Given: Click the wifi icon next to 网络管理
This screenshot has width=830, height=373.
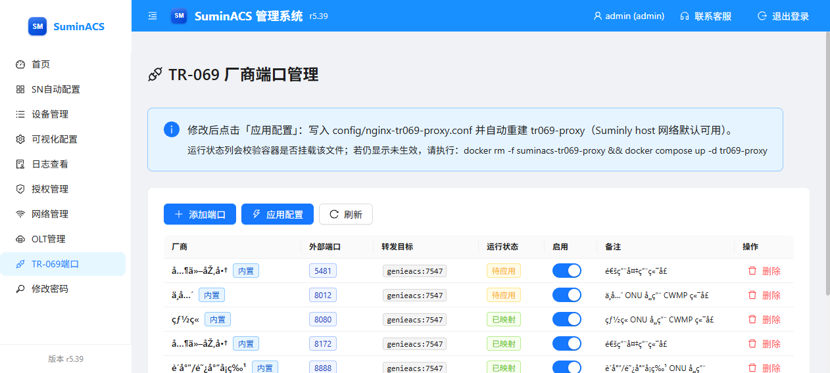Looking at the screenshot, I should click(20, 214).
